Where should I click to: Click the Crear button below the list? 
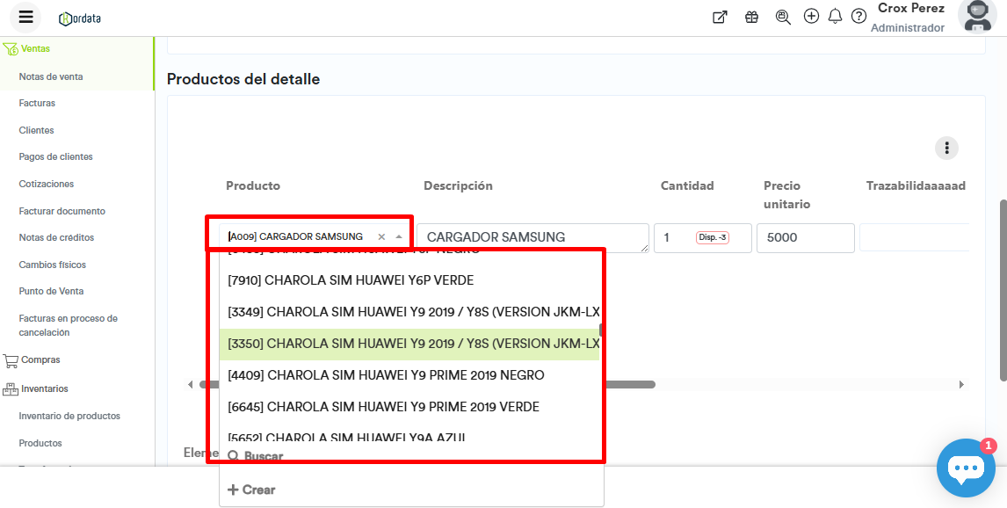pos(251,490)
